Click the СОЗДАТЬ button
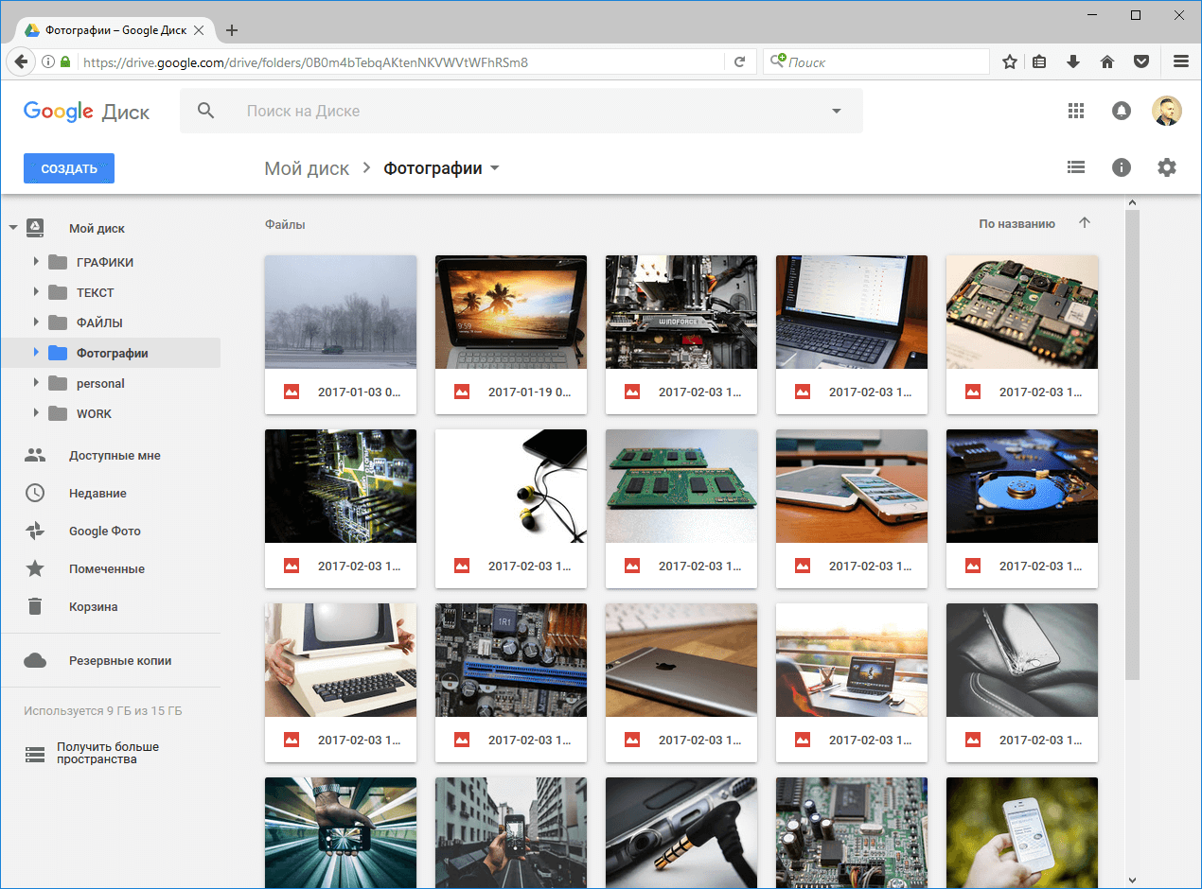The width and height of the screenshot is (1202, 889). pyautogui.click(x=69, y=168)
